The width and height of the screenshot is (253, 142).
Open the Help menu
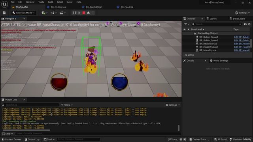pyautogui.click(x=79, y=2)
